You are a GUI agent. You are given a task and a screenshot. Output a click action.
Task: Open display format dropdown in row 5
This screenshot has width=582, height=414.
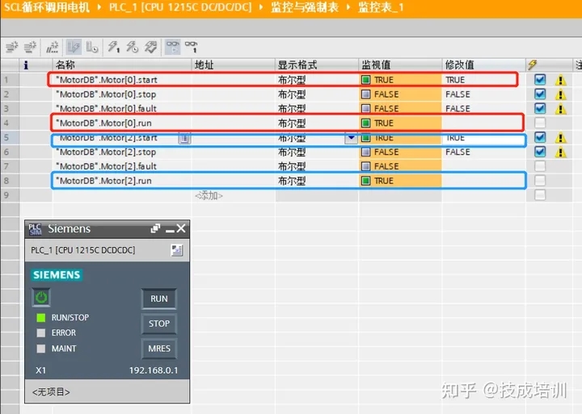coord(351,138)
